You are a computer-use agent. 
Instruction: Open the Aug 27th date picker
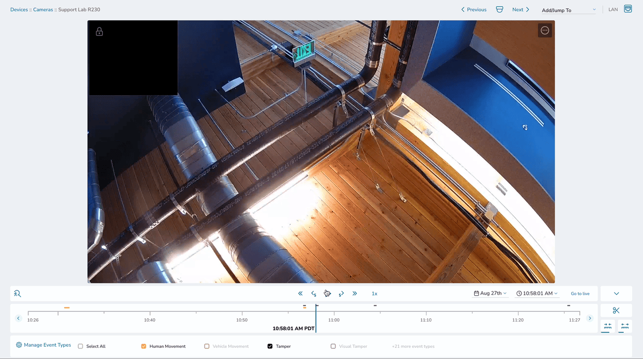tap(490, 294)
